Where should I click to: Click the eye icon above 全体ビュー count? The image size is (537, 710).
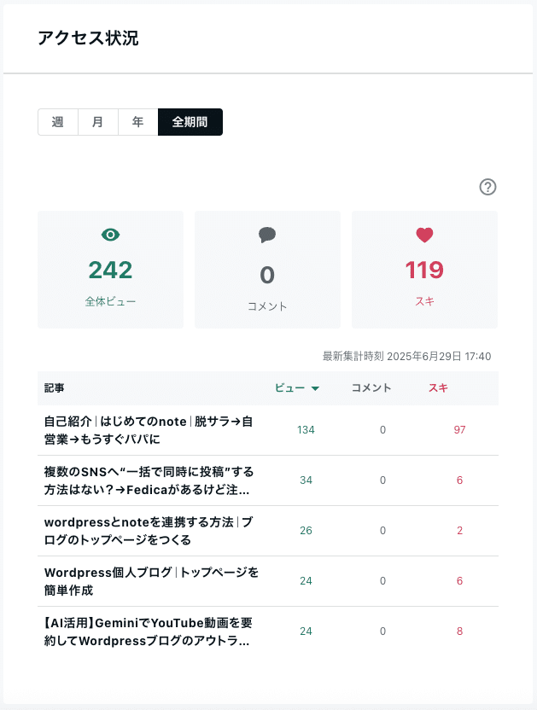click(110, 234)
